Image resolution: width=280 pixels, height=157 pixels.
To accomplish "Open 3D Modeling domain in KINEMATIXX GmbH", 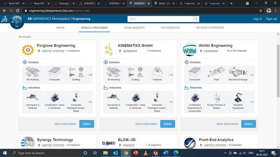I will click(113, 75).
